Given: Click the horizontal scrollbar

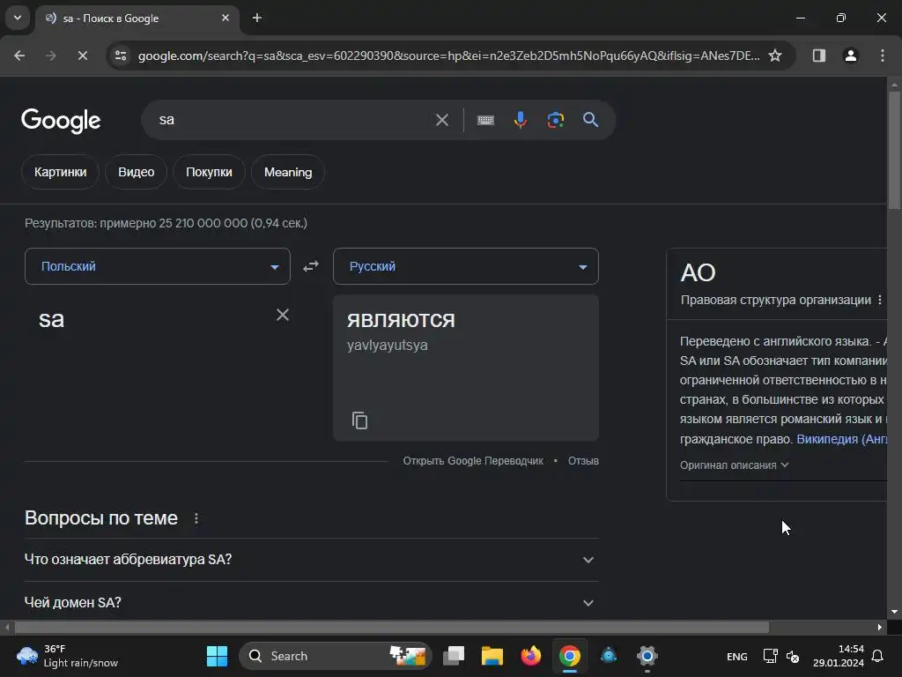Looking at the screenshot, I should (x=391, y=627).
